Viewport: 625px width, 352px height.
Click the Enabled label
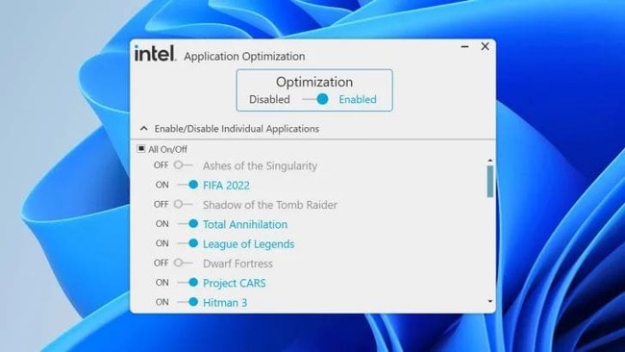click(358, 99)
